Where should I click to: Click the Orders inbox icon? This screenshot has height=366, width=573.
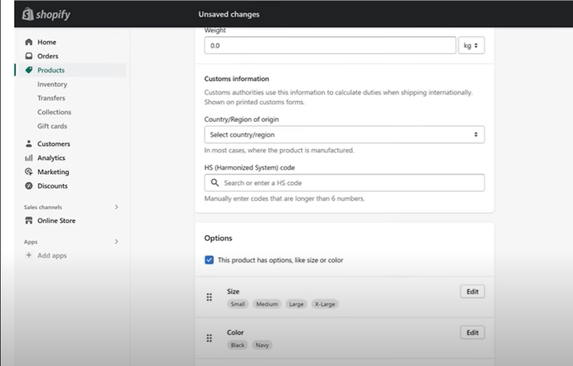(x=29, y=56)
